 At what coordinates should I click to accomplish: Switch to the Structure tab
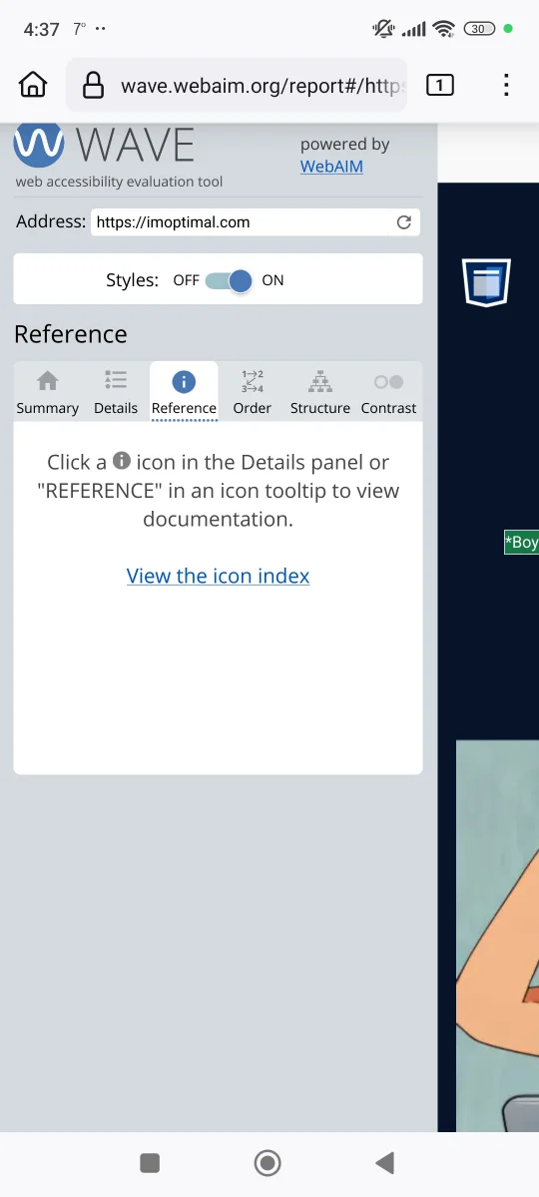pos(320,392)
